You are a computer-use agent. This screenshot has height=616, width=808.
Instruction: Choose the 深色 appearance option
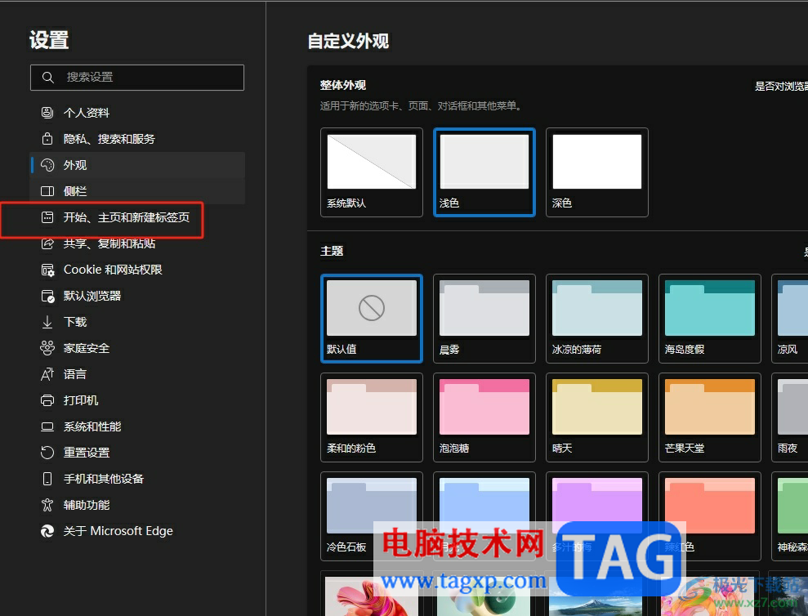596,172
